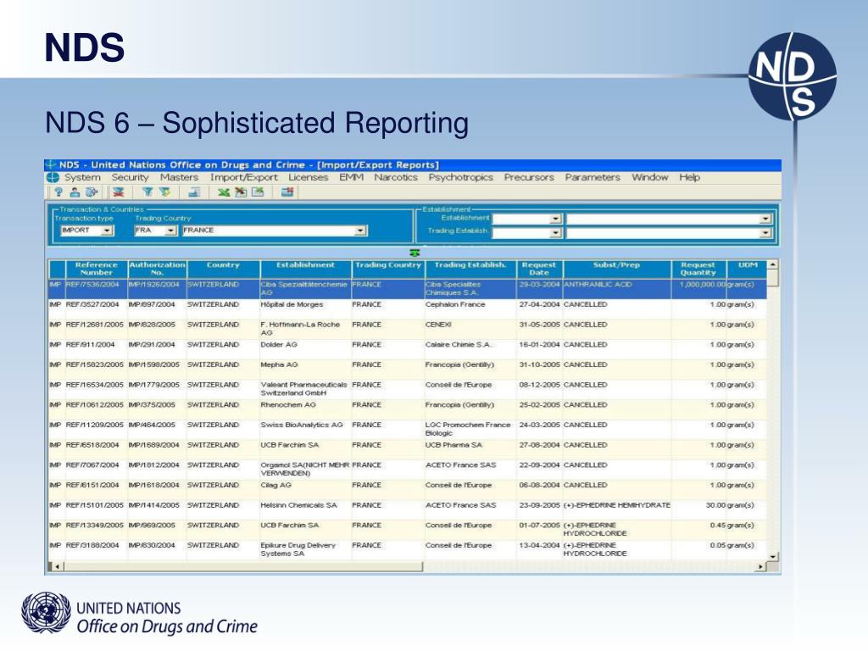Open the EMM menu
Screen dimensions: 868x651
pos(352,177)
